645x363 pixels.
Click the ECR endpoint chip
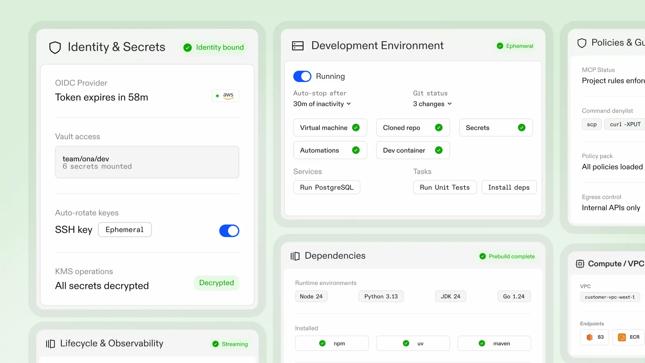tap(629, 337)
